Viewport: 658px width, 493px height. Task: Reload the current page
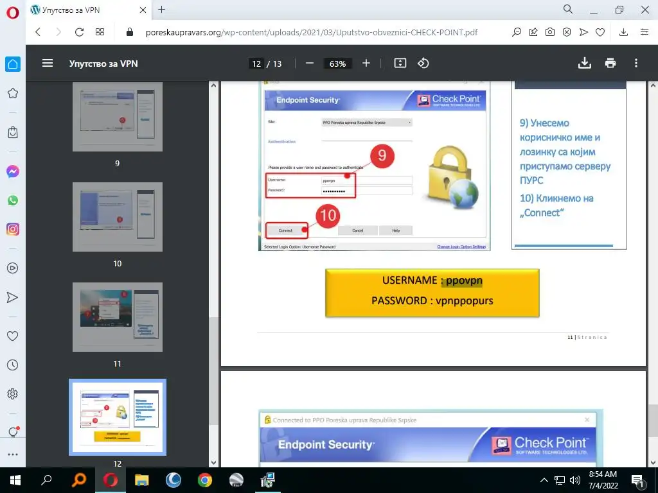[x=79, y=32]
